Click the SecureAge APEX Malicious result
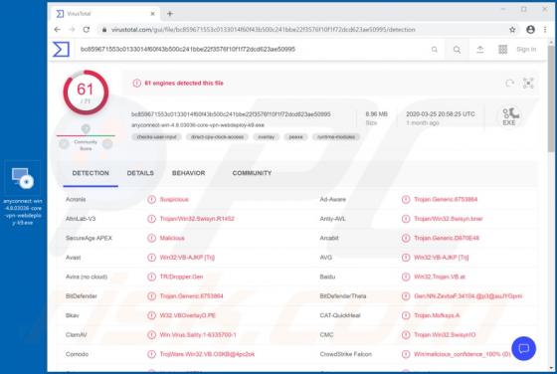The height and width of the screenshot is (374, 557). [x=172, y=238]
